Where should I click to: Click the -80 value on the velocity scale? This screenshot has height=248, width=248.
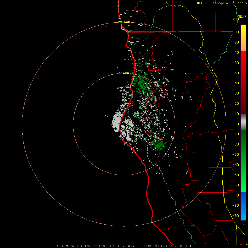236,206
